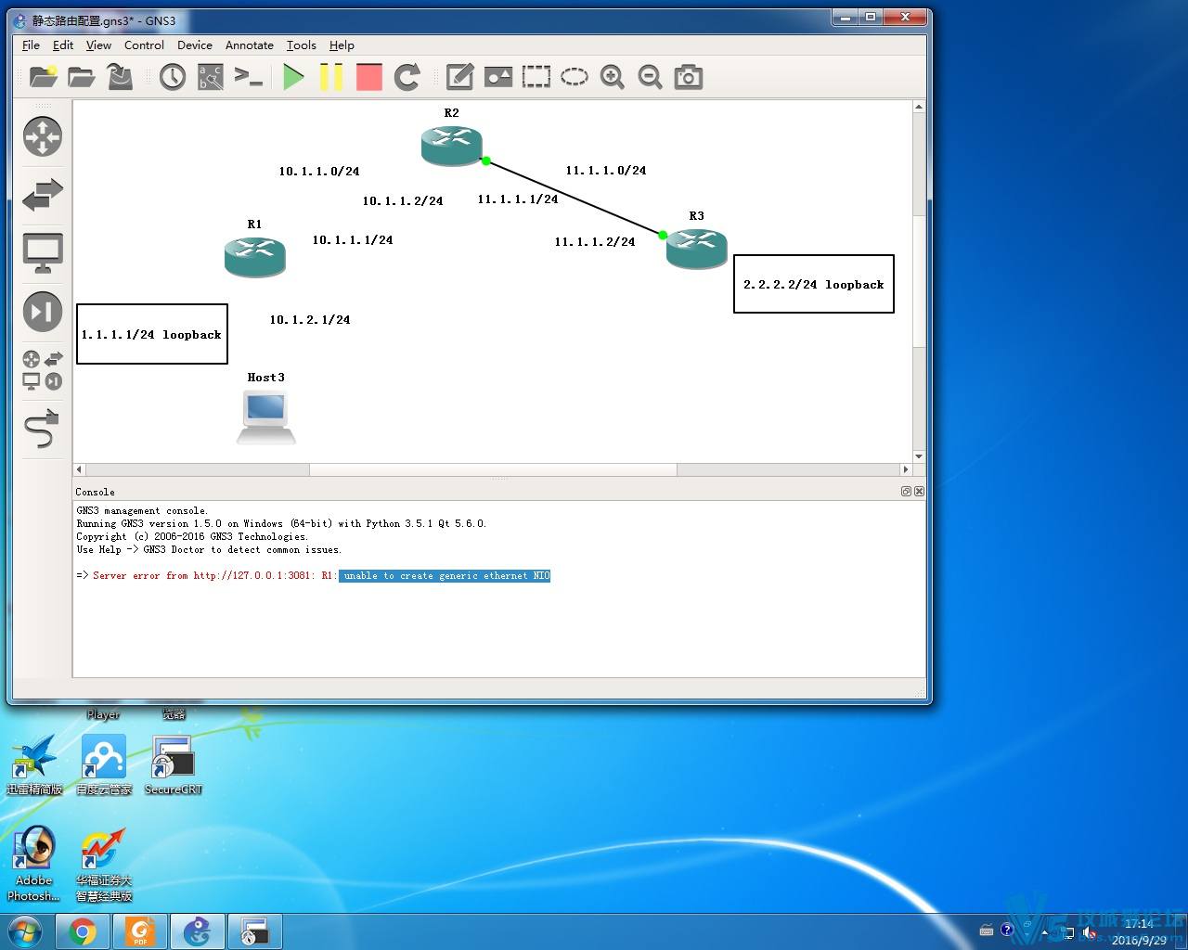
Task: Click the canvas vertical scrollbar down arrow
Action: point(919,456)
